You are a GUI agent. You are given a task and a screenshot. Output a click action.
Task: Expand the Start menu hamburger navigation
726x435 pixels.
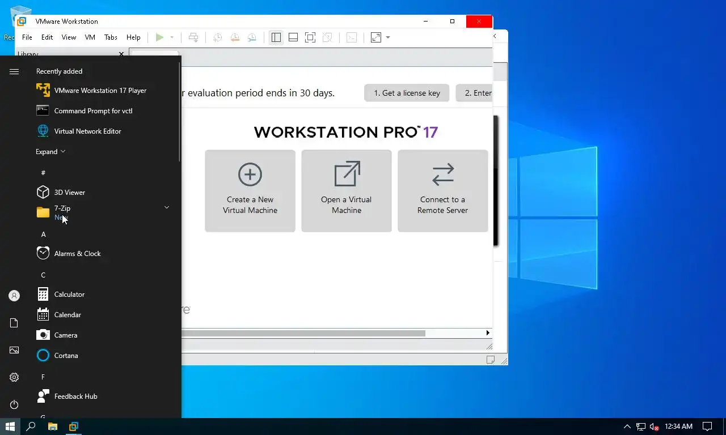click(14, 71)
